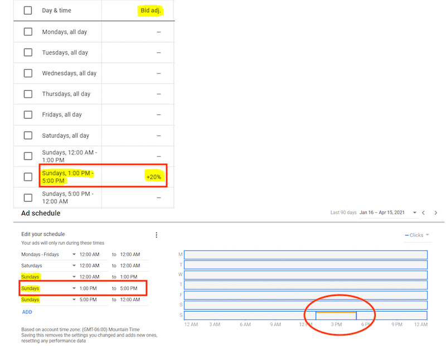The height and width of the screenshot is (346, 446).
Task: Go to next date range arrow
Action: coord(436,213)
